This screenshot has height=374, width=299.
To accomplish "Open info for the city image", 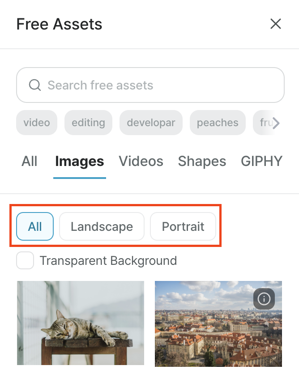I will pos(264,299).
